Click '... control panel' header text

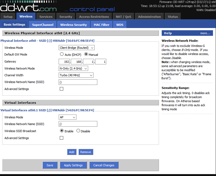point(89,9)
